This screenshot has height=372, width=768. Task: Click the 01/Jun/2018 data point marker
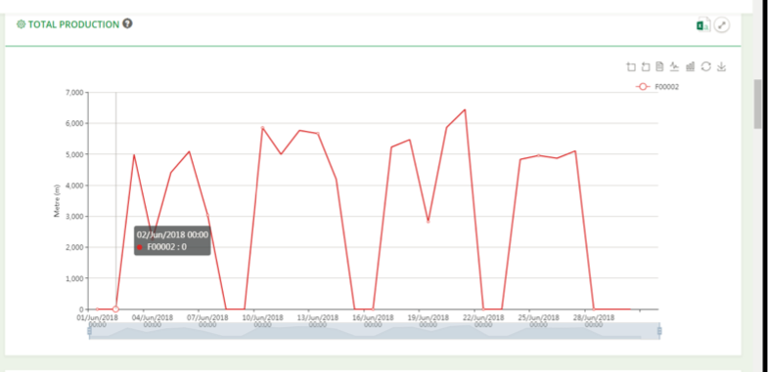98,309
